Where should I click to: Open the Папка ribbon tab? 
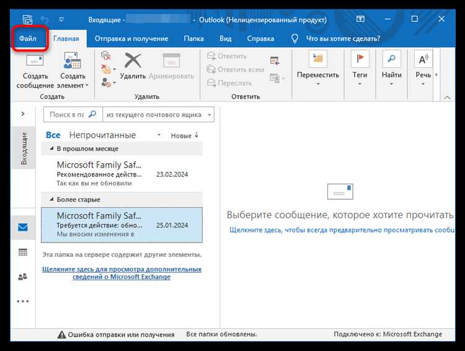pyautogui.click(x=193, y=38)
